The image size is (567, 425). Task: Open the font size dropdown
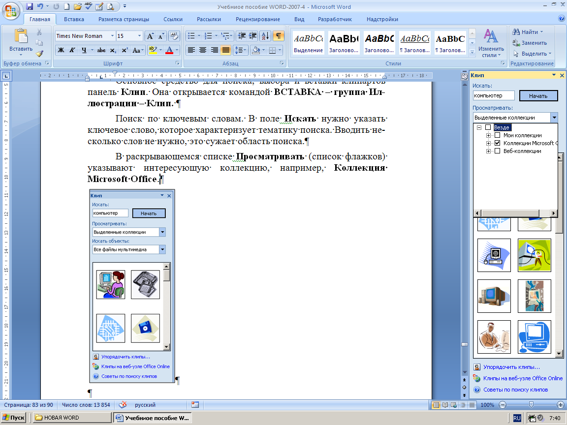pyautogui.click(x=139, y=36)
